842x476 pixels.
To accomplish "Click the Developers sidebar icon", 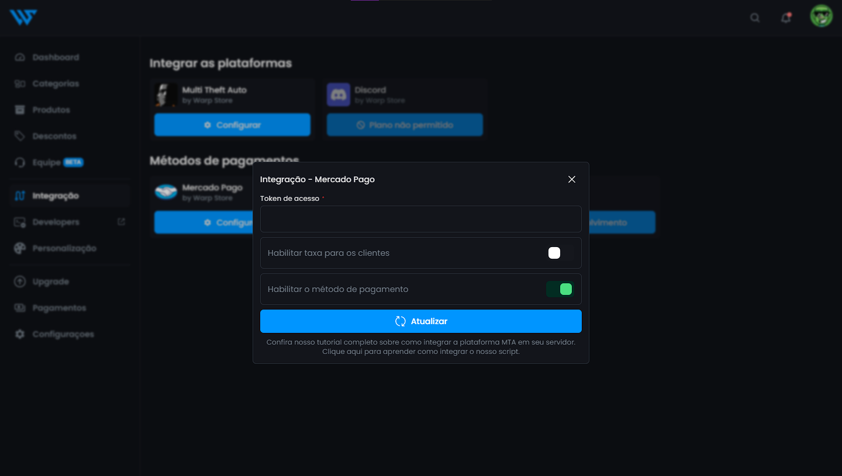I will coord(20,222).
